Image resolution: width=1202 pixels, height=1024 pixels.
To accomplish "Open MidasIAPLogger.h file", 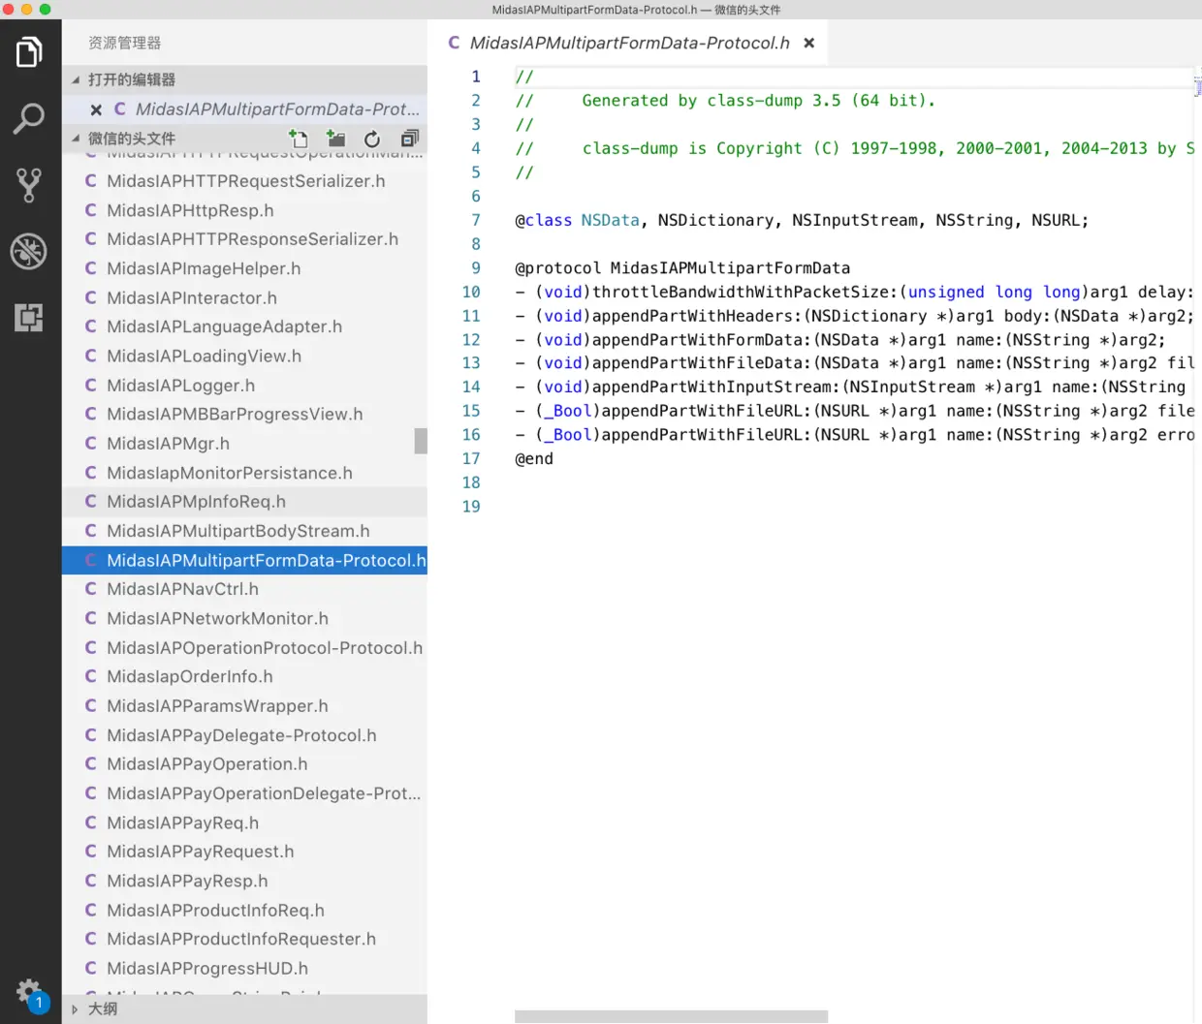I will 244,386.
